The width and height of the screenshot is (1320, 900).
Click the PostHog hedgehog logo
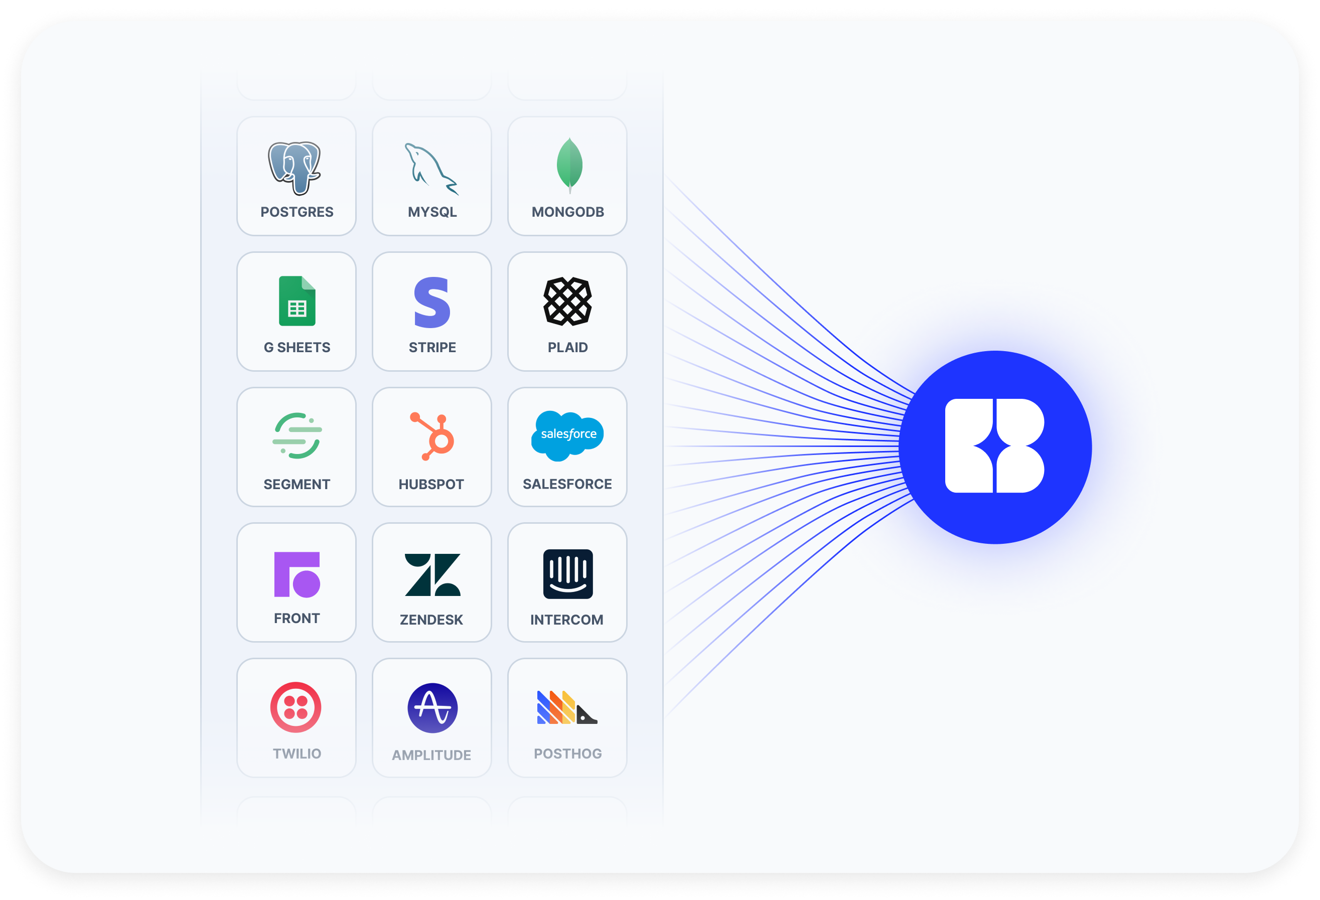566,708
